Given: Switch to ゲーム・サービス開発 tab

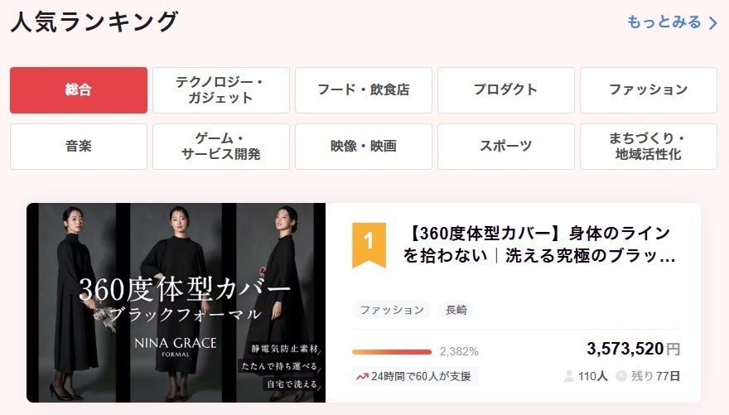Looking at the screenshot, I should tap(221, 147).
